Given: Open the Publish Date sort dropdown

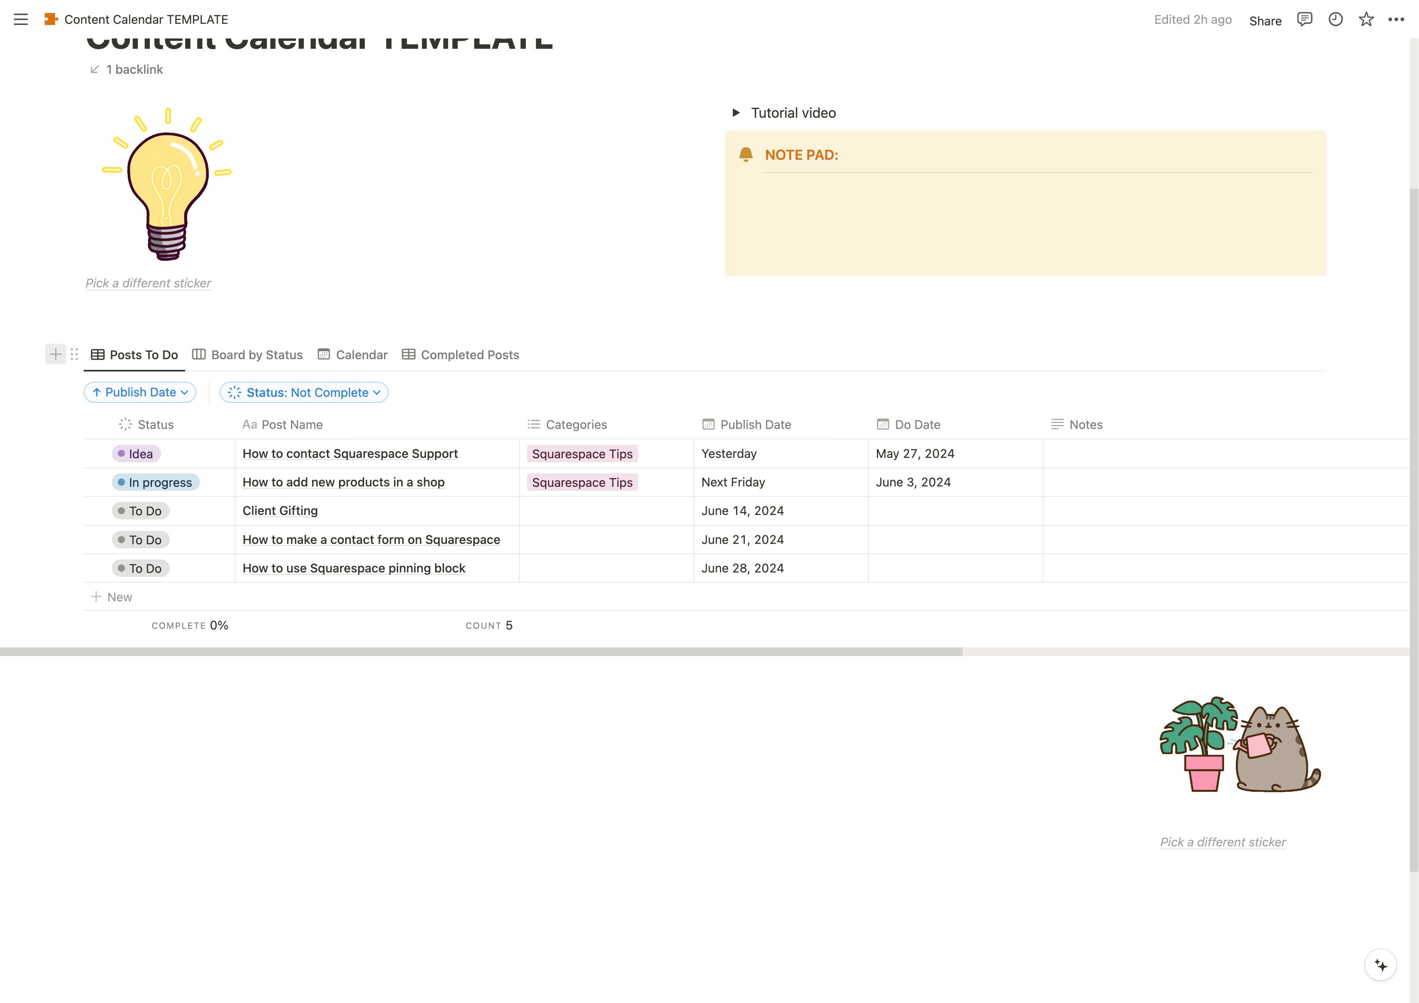Looking at the screenshot, I should tap(140, 392).
